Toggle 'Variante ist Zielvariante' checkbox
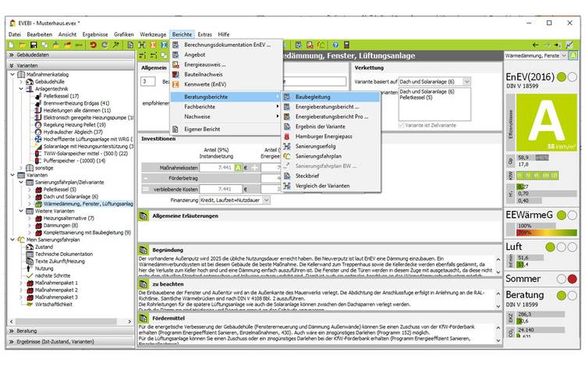Viewport: 585px width, 370px height. click(402, 126)
